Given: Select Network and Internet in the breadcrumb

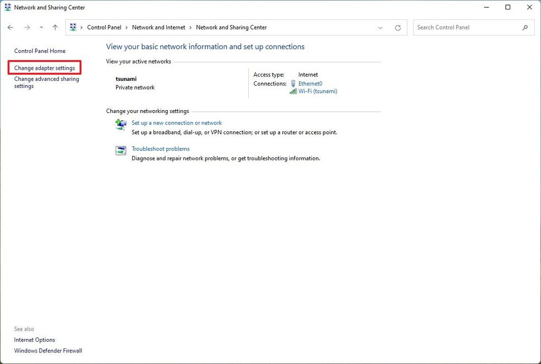Looking at the screenshot, I should (158, 27).
